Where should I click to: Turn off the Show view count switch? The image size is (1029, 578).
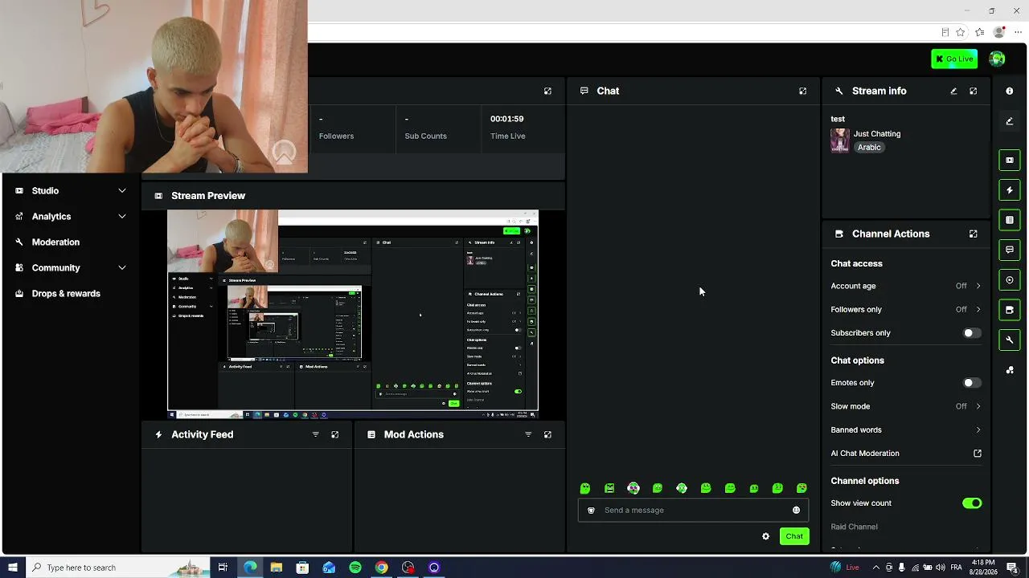pos(972,503)
